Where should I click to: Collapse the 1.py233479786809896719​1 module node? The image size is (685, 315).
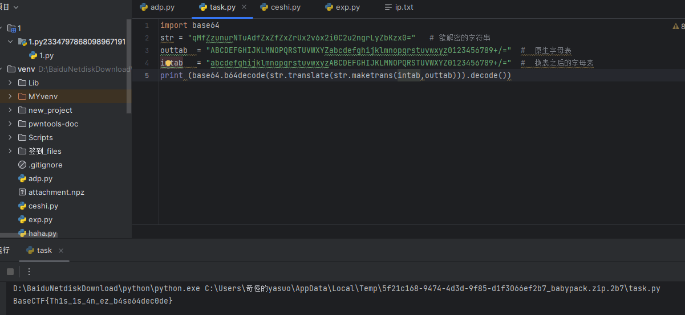(10, 42)
